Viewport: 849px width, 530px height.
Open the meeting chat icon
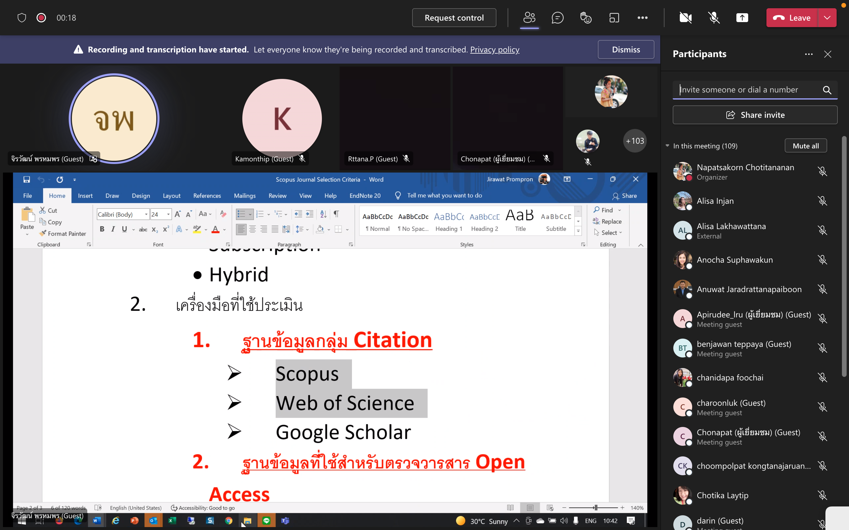click(x=557, y=18)
